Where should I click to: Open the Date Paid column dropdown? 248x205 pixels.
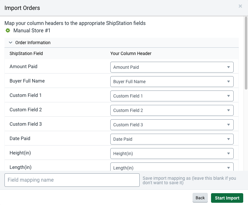172,139
